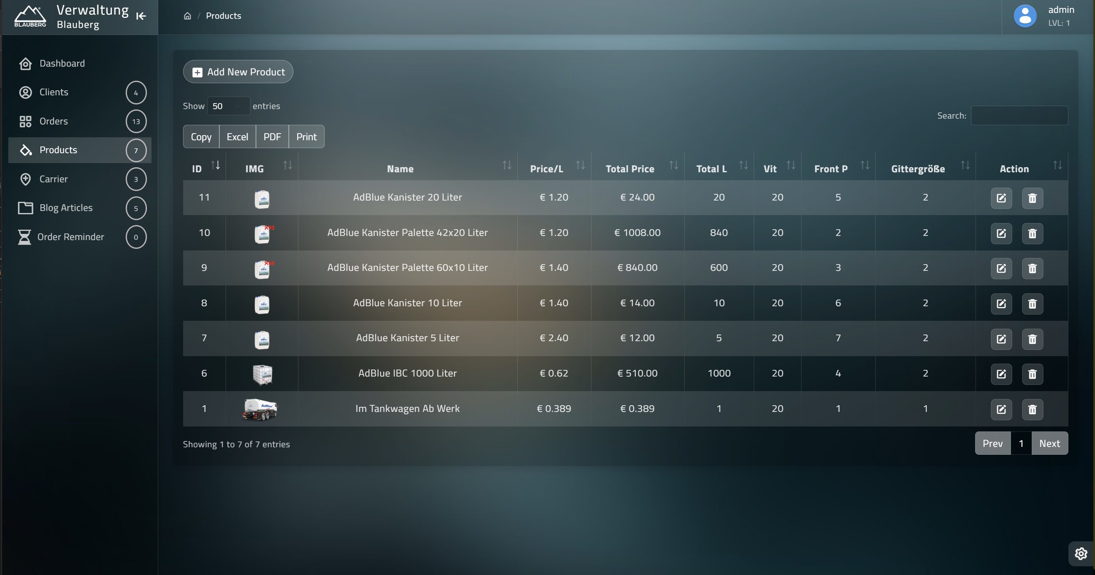Edit Im Tankwagen Ab Werk product
Screen dimensions: 1095x575
click(x=1001, y=409)
